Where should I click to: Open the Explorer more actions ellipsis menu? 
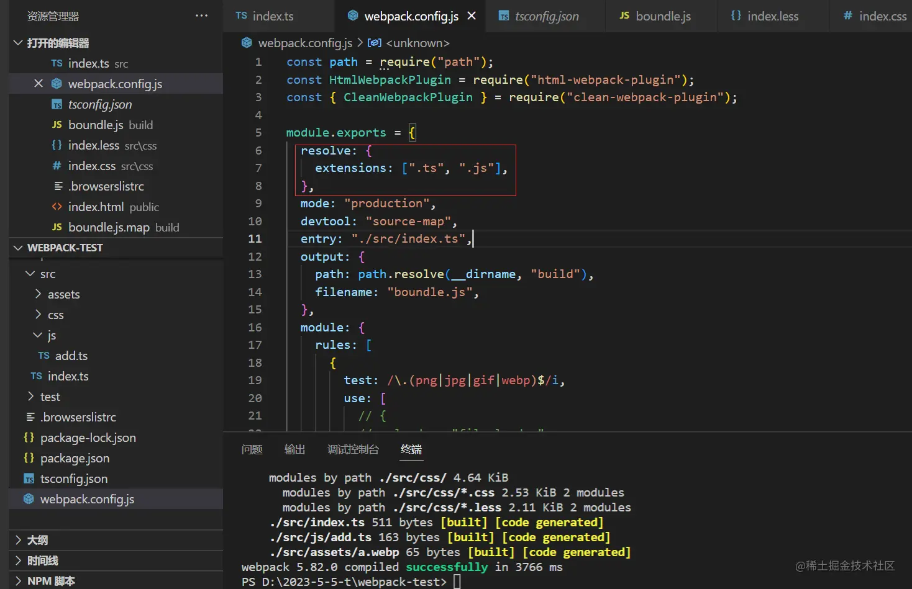tap(201, 16)
